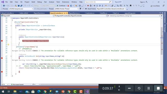The width and height of the screenshot is (167, 94).
Task: Click the Find in Files icon
Action: (x=76, y=6)
